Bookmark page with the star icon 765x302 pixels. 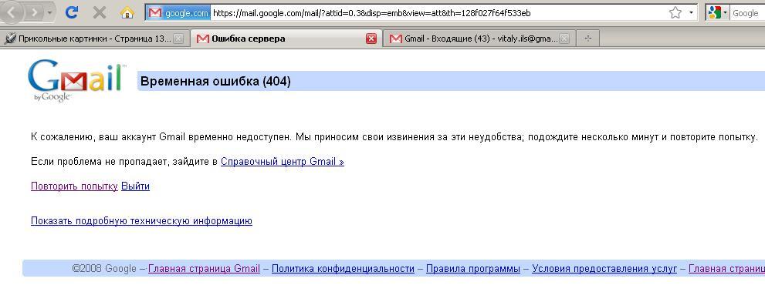tap(675, 13)
